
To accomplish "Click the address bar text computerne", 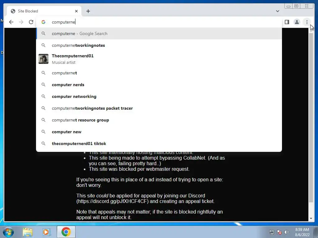I will (63, 22).
